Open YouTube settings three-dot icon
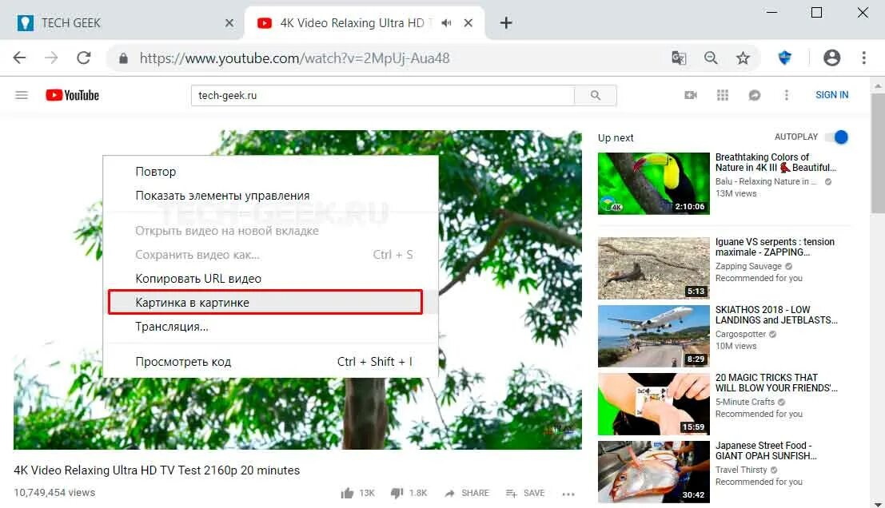885x508 pixels. pyautogui.click(x=786, y=95)
